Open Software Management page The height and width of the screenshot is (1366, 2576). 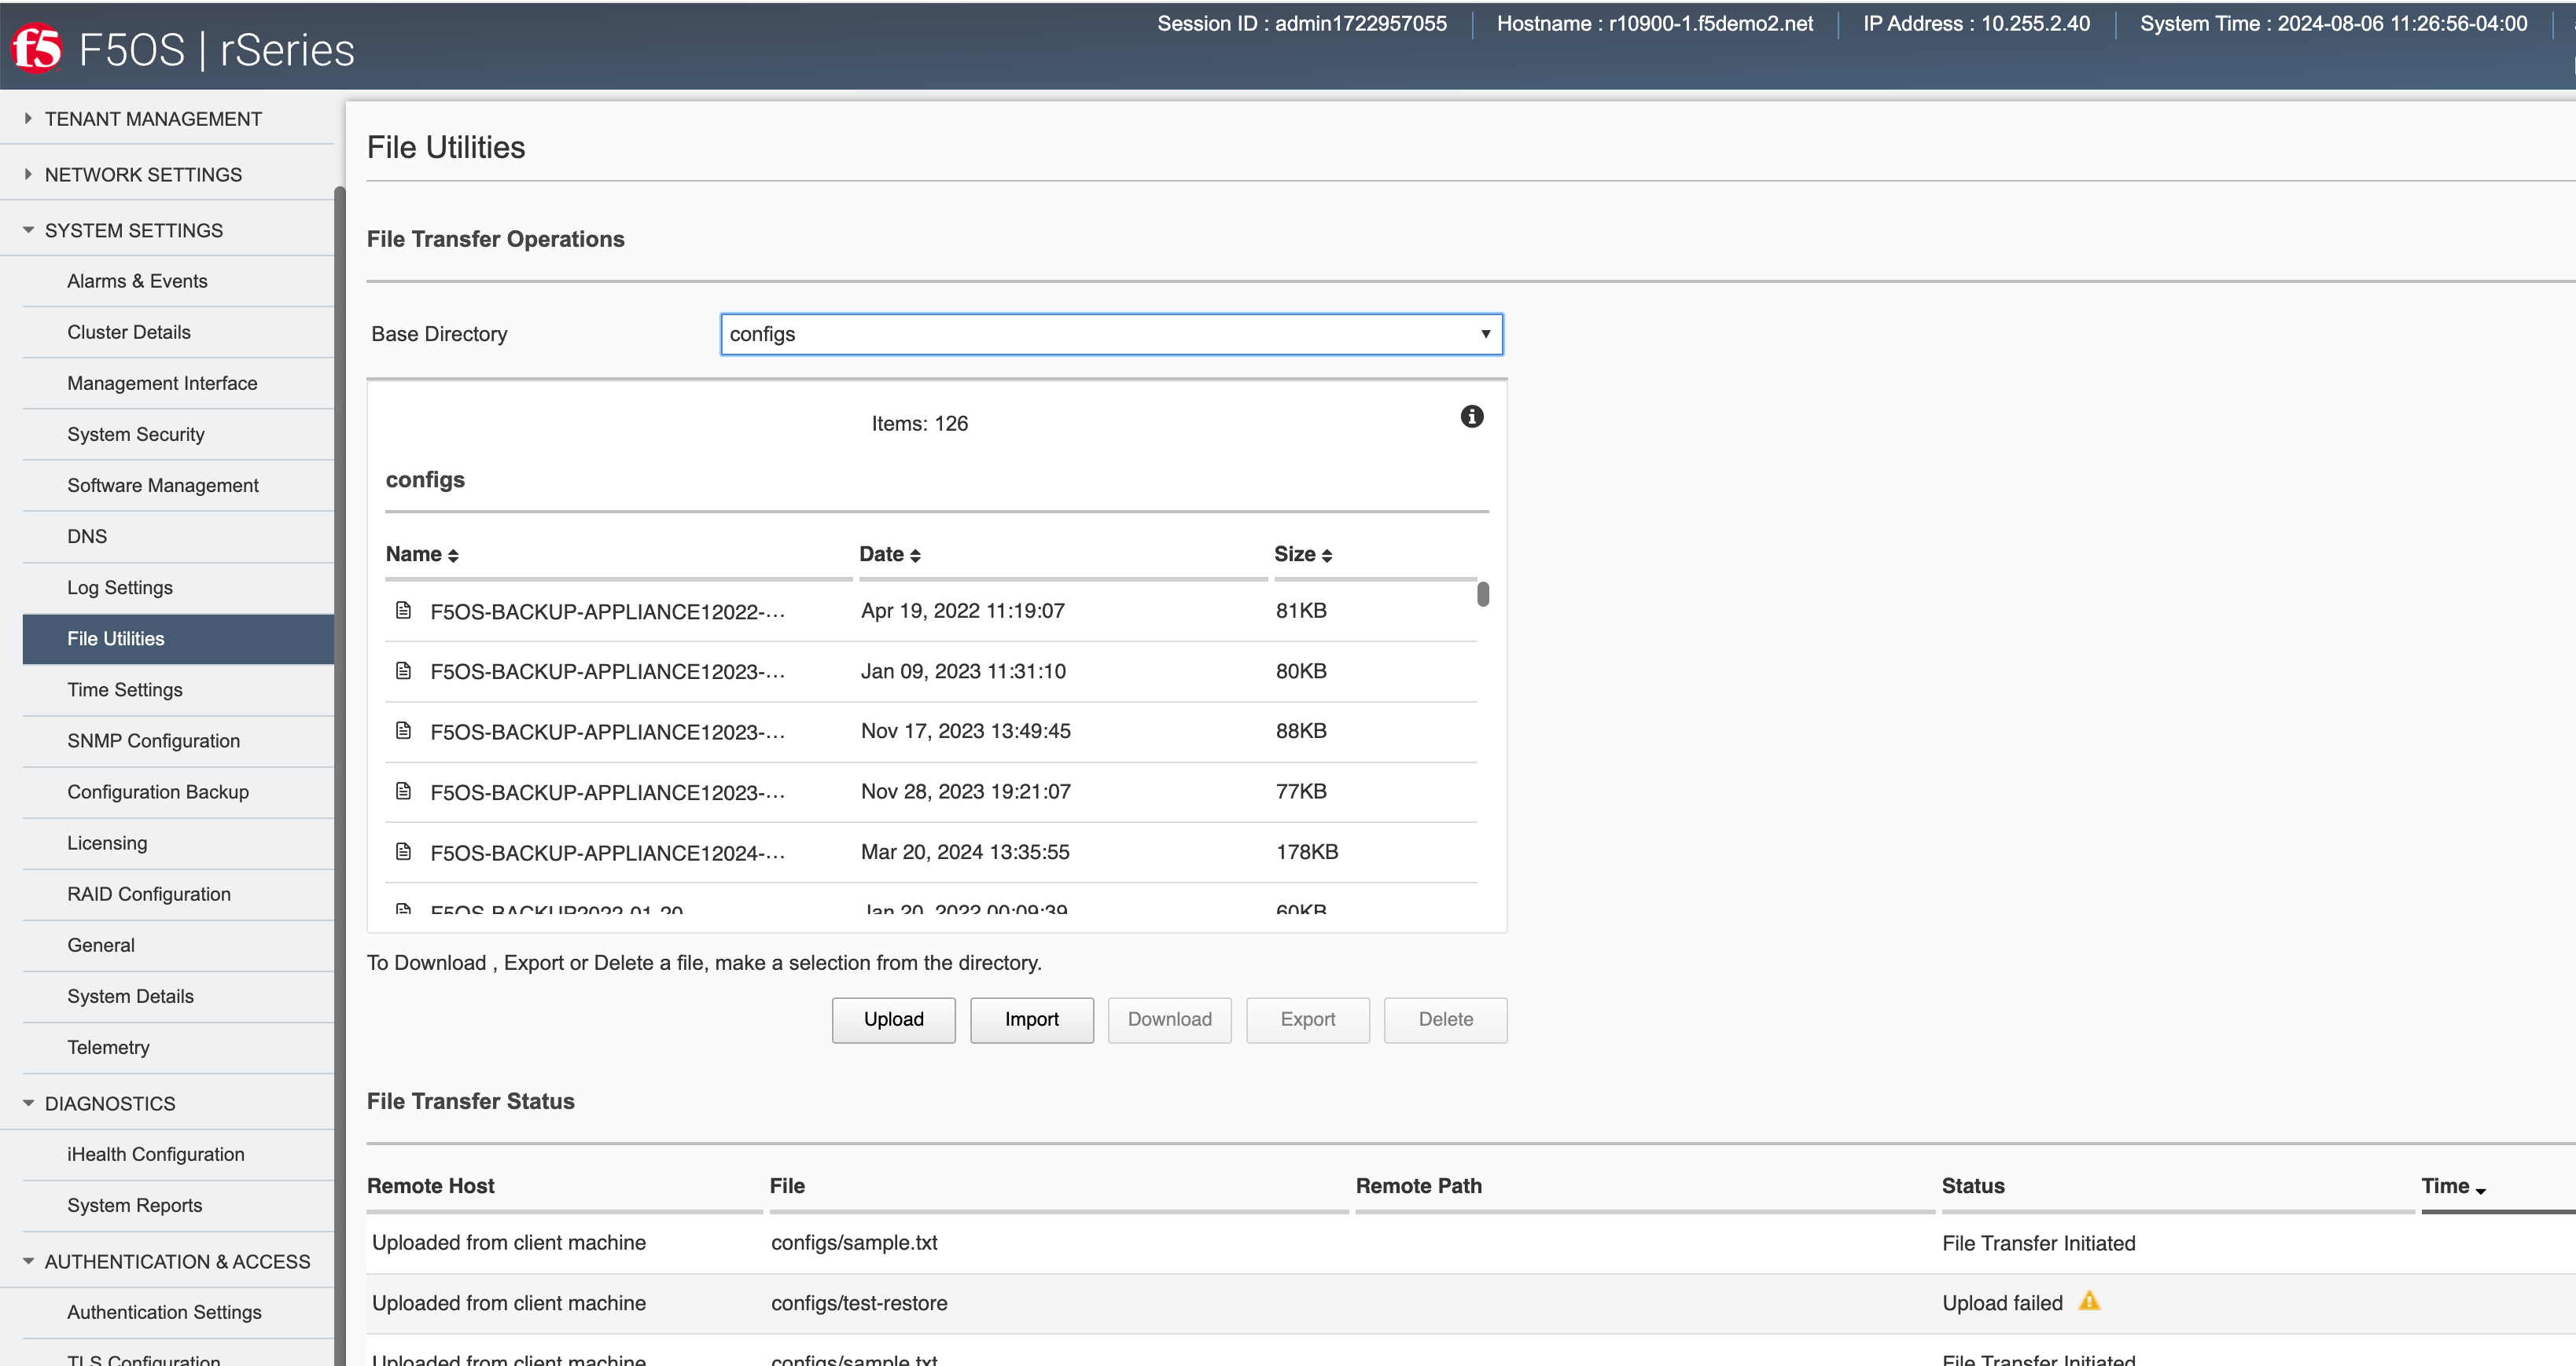pos(163,486)
